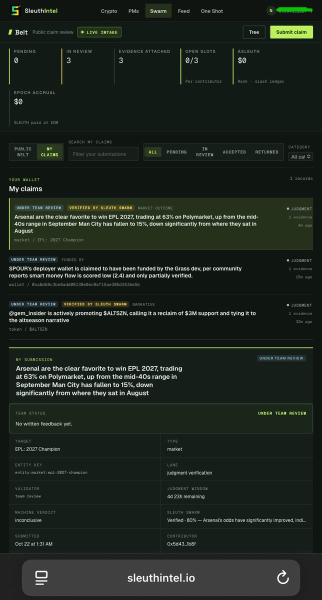Click the 3 records count
Image resolution: width=322 pixels, height=600 pixels.
tap(301, 178)
